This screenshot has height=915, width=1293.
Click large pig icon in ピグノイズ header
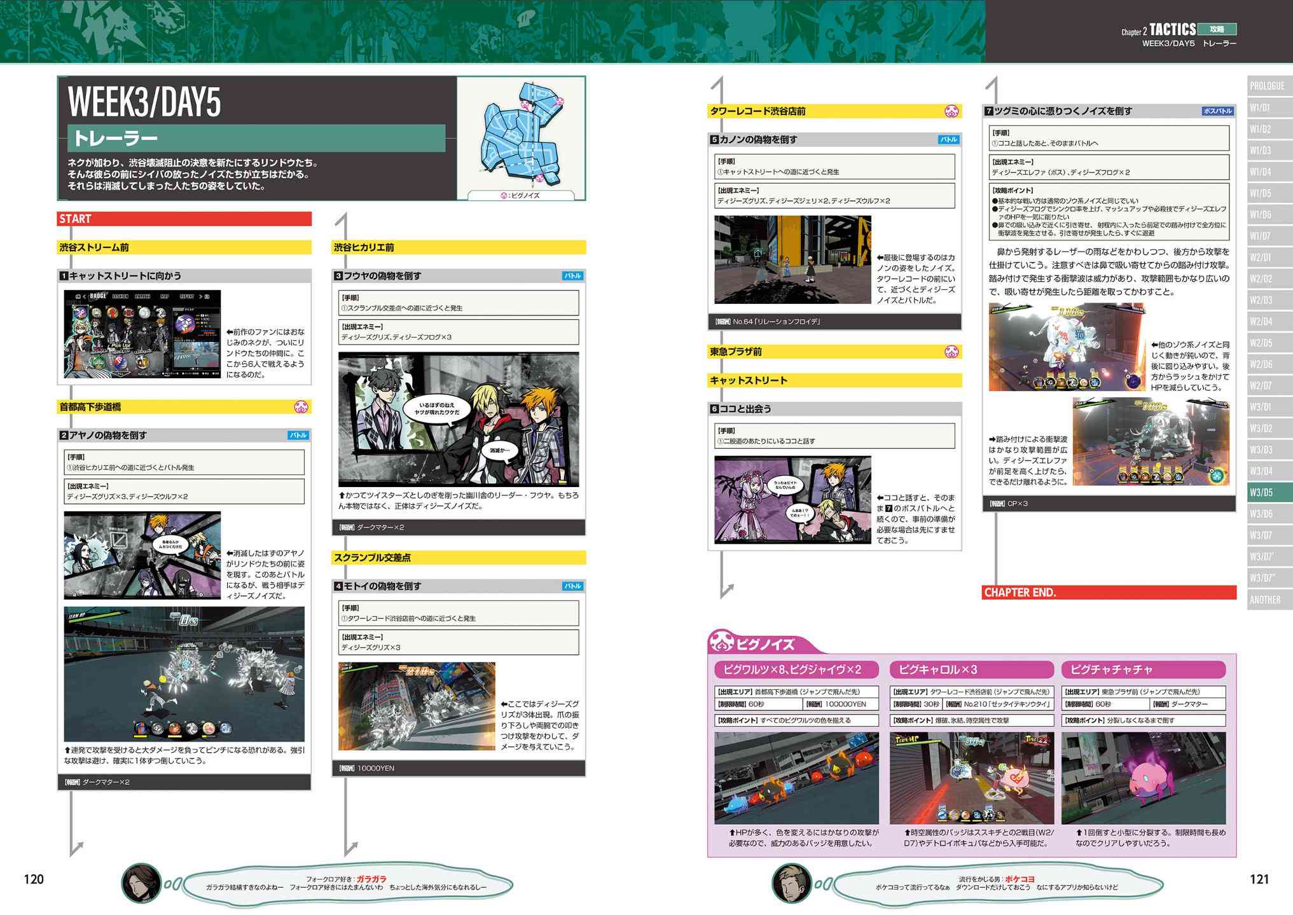(x=721, y=643)
